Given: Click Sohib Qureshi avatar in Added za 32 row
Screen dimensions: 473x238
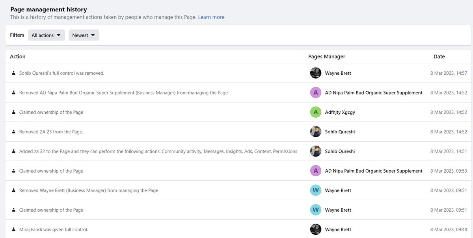Looking at the screenshot, I should click(316, 151).
